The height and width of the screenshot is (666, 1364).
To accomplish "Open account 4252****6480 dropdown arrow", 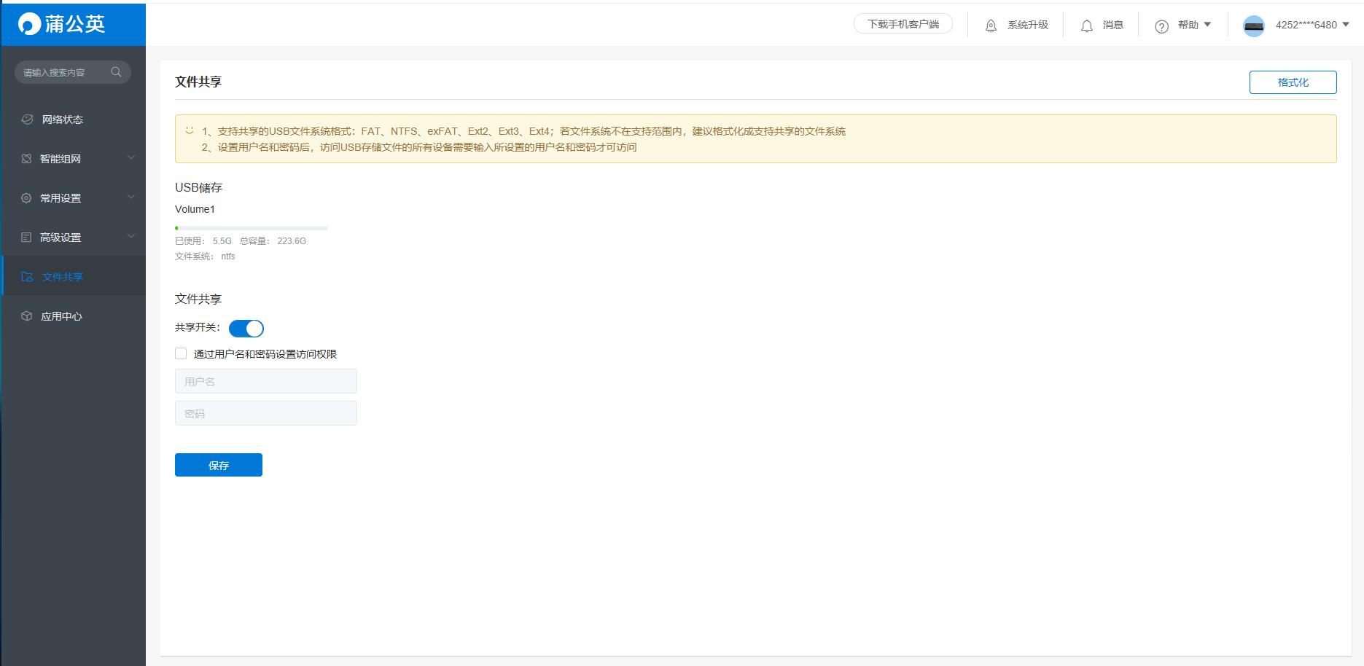I will tap(1346, 25).
